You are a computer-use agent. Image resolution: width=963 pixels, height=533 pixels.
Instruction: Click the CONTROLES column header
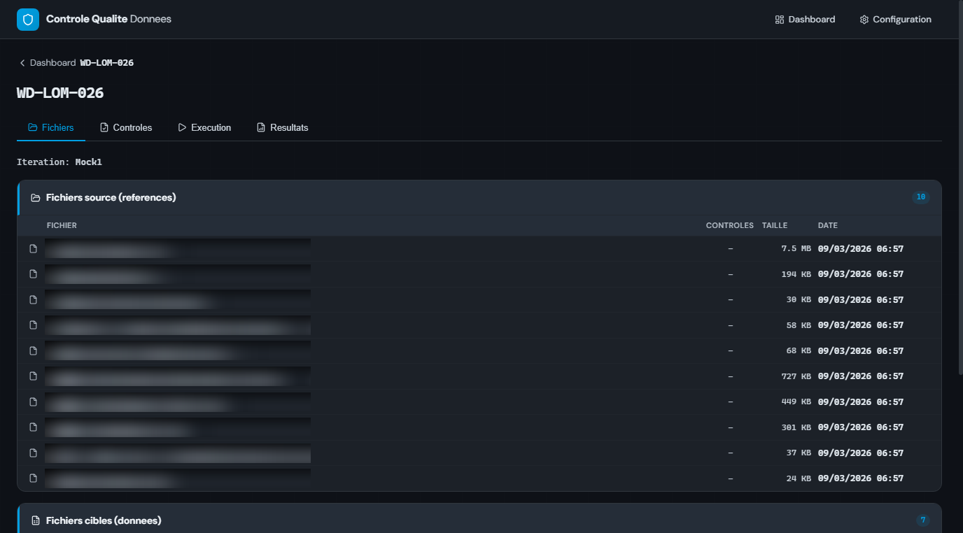pos(730,226)
